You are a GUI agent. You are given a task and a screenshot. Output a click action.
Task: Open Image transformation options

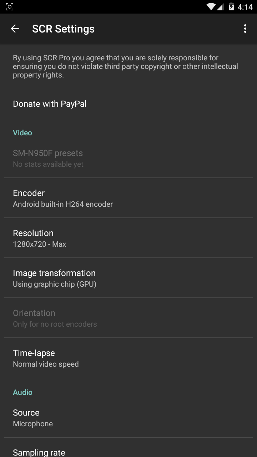coord(55,278)
